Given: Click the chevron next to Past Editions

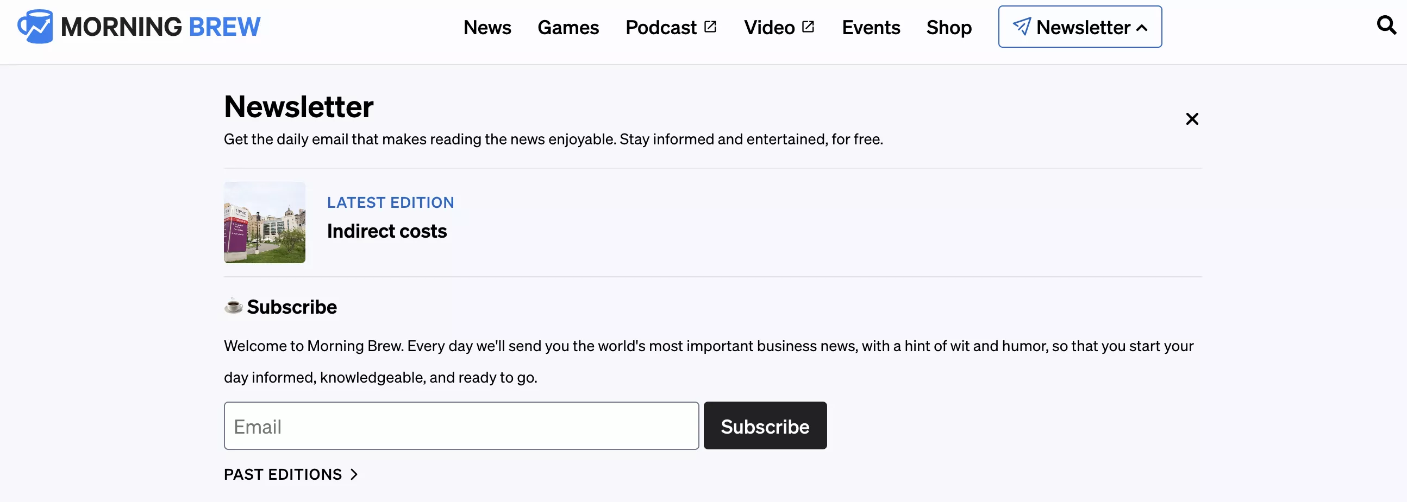Looking at the screenshot, I should pos(354,474).
